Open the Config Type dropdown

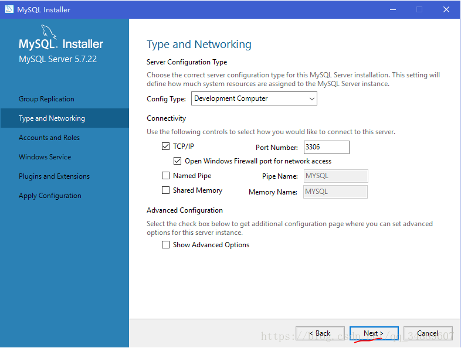254,98
